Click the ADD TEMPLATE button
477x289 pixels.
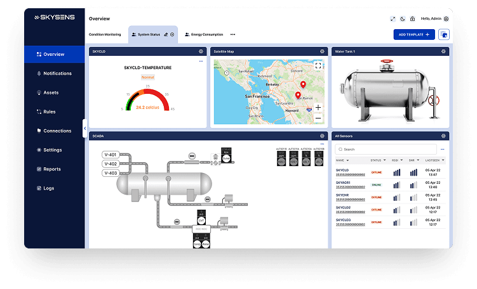click(413, 34)
